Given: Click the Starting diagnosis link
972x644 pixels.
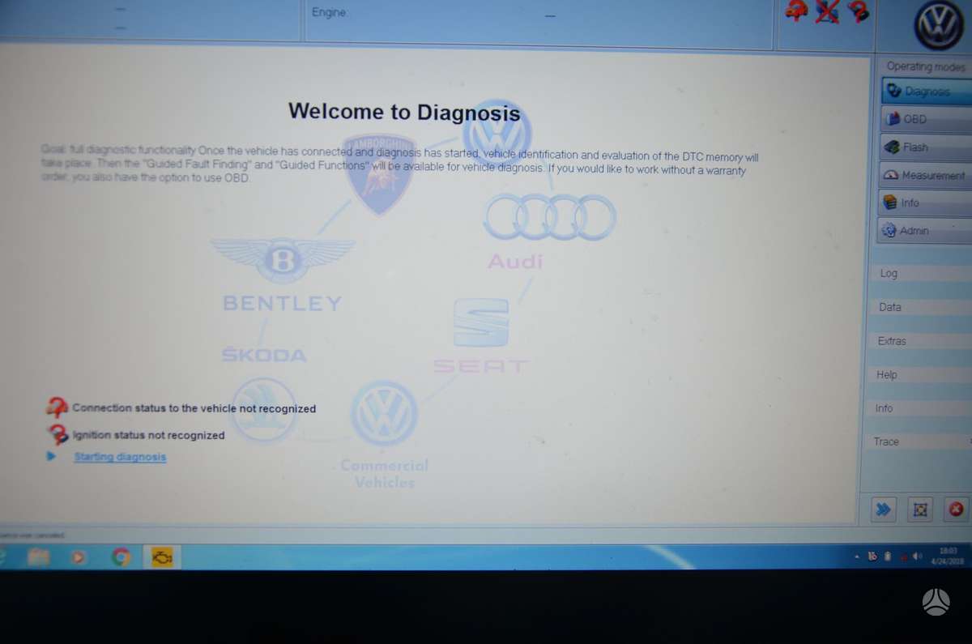Looking at the screenshot, I should [120, 457].
